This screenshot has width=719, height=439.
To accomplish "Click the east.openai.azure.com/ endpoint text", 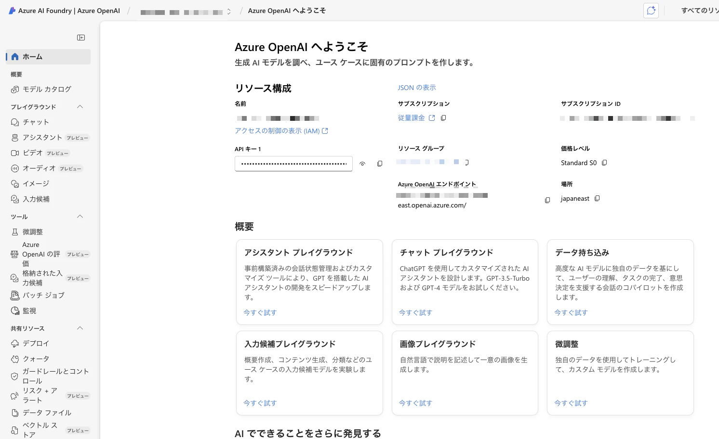I will [x=432, y=205].
